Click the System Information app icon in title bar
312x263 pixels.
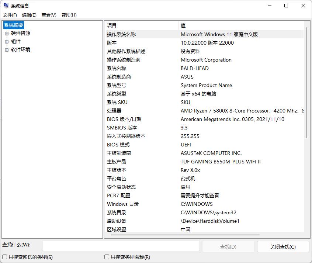tap(6, 6)
